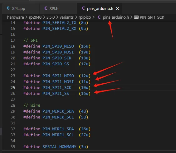The width and height of the screenshot is (176, 153).
Task: Open the variants breadcrumb dropdown
Action: (66, 17)
